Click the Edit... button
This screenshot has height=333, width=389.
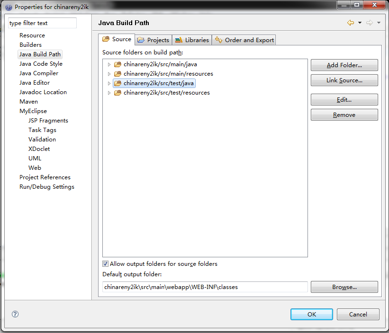point(344,99)
